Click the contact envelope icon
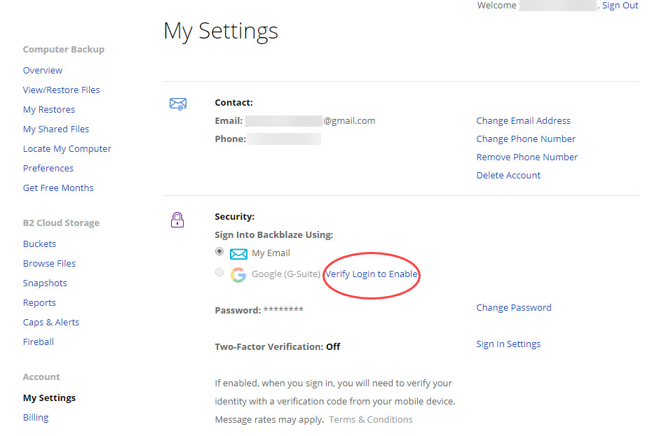The height and width of the screenshot is (436, 659). [178, 104]
